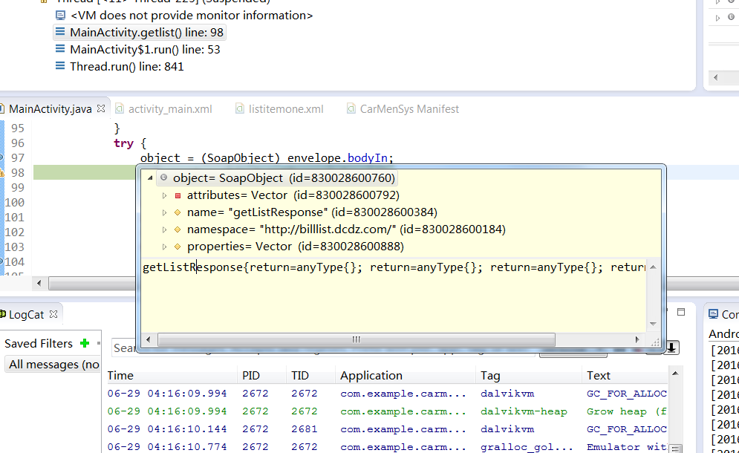This screenshot has width=739, height=453.
Task: Click the diamond icon beside namespace field
Action: pos(178,229)
